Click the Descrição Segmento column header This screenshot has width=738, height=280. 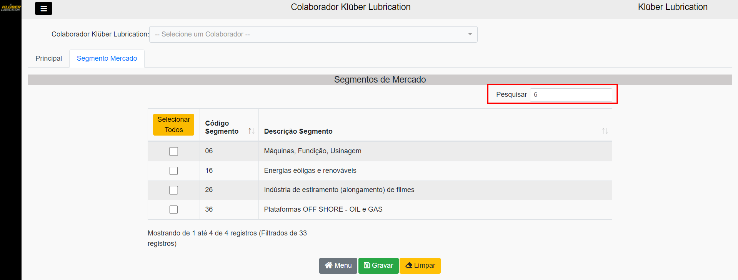click(298, 131)
